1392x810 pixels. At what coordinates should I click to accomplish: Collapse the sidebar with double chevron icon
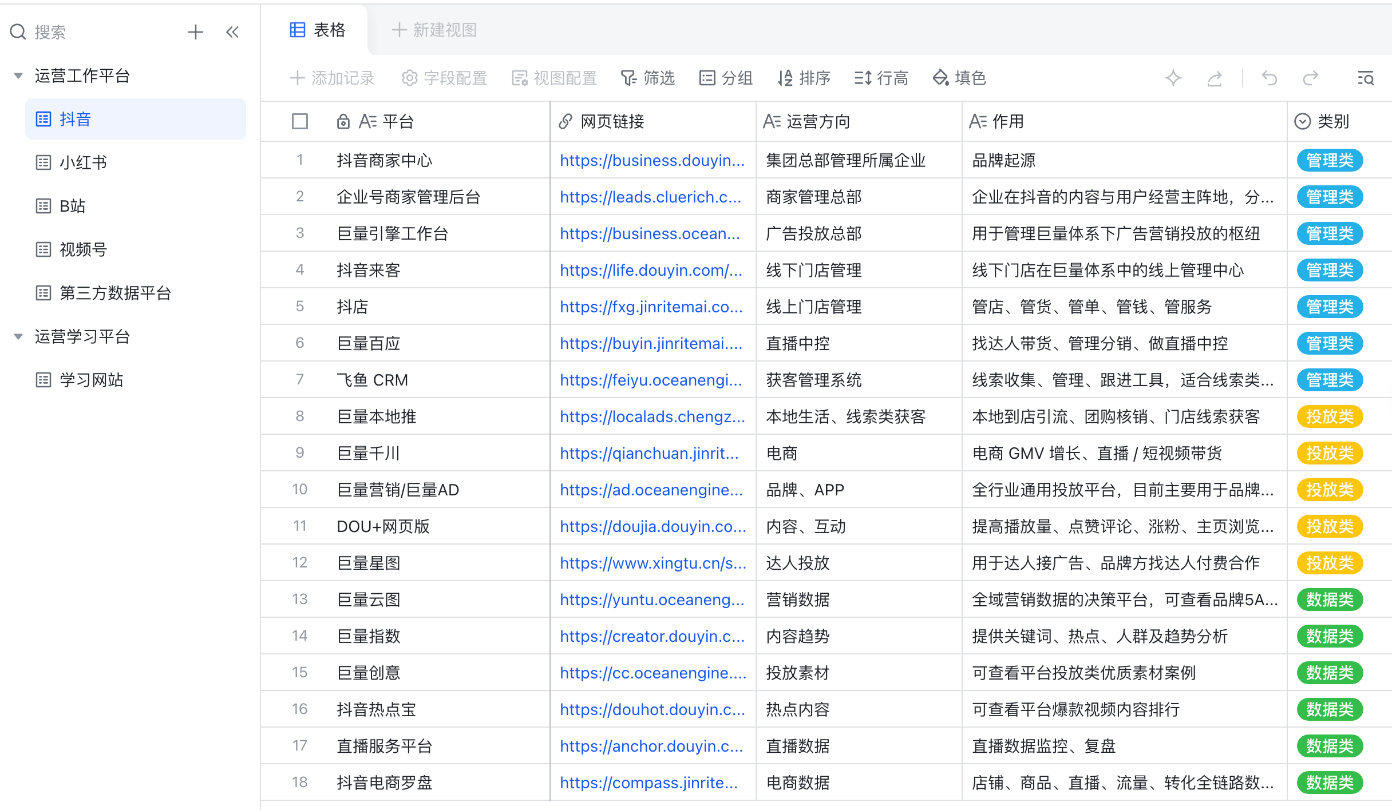click(232, 31)
